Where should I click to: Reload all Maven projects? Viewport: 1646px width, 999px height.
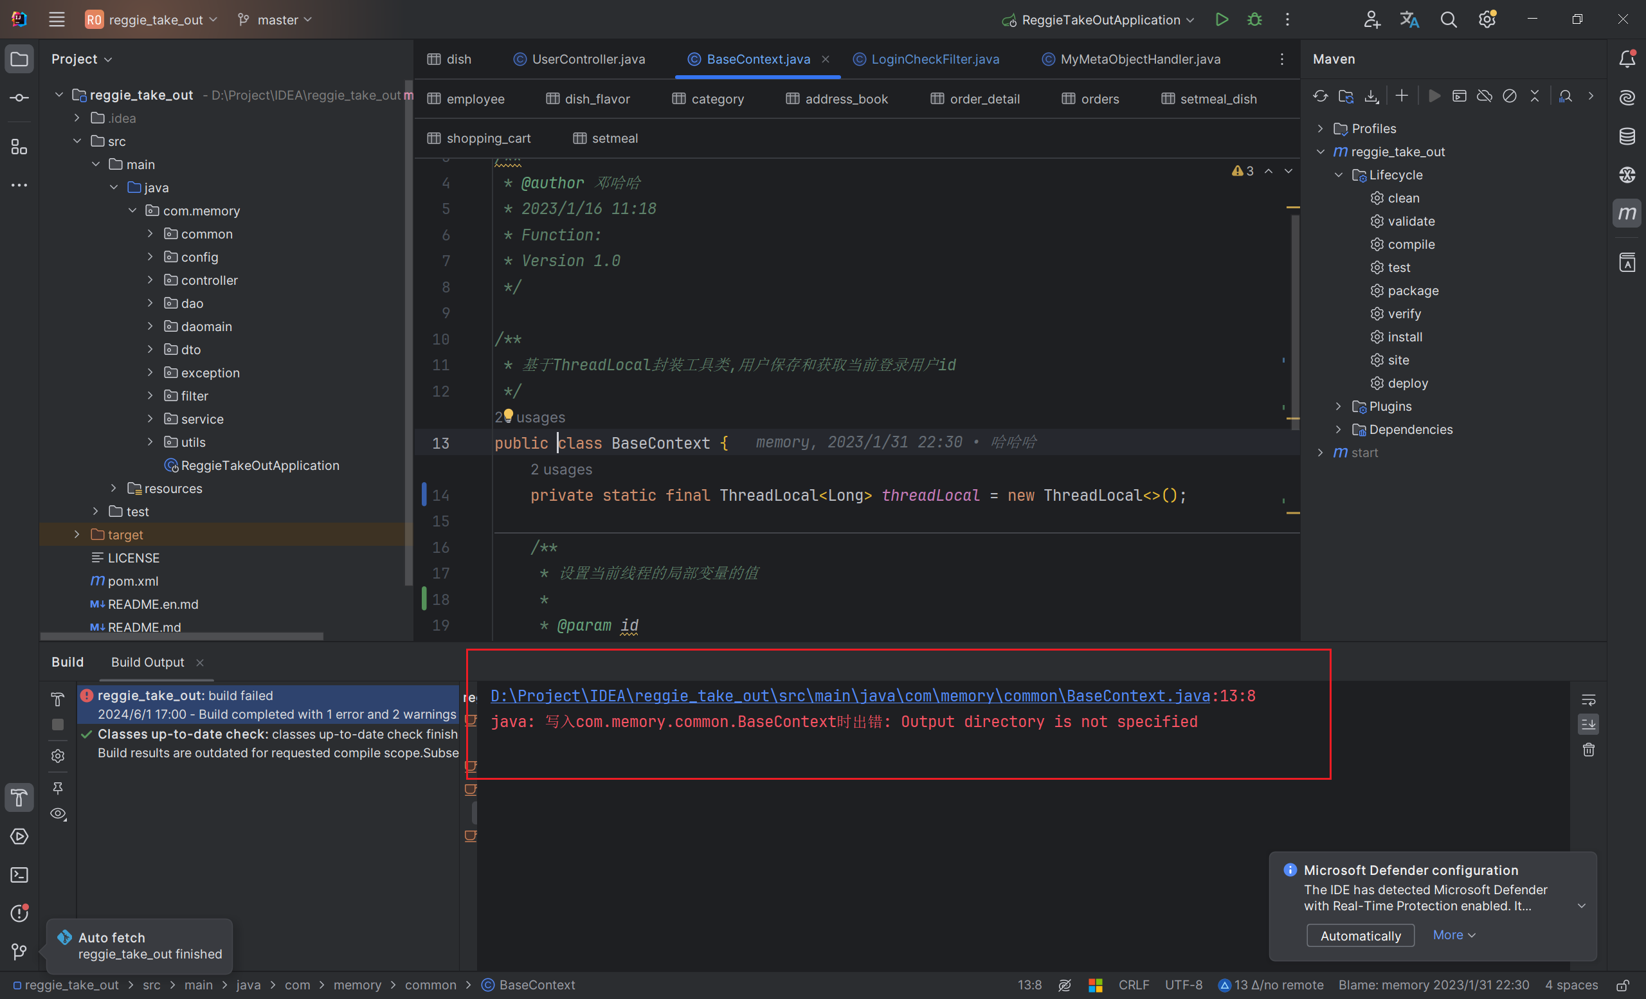click(x=1320, y=96)
